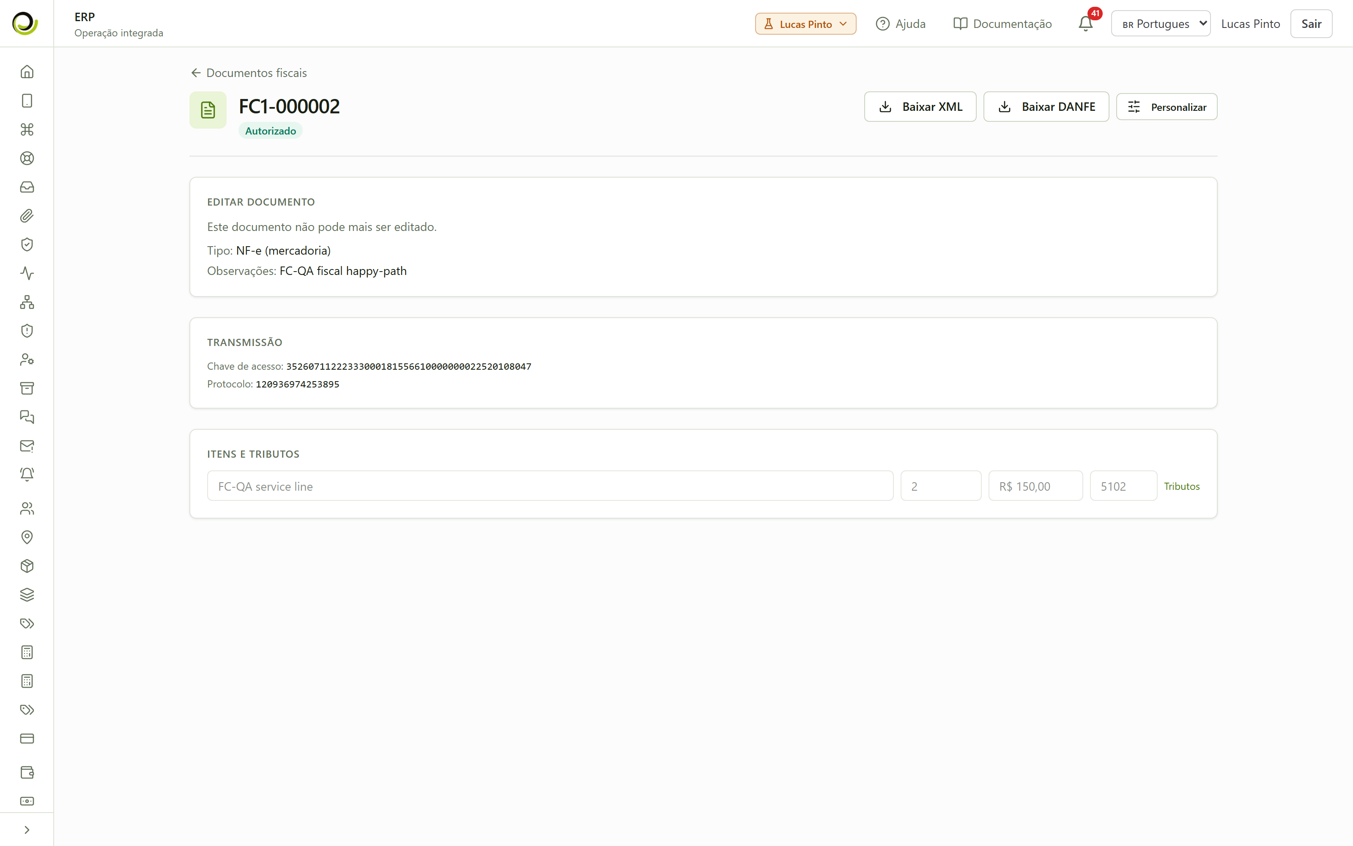Screen dimensions: 1353x846
Task: Click the paperclip attachments sidebar icon
Action: (x=27, y=216)
